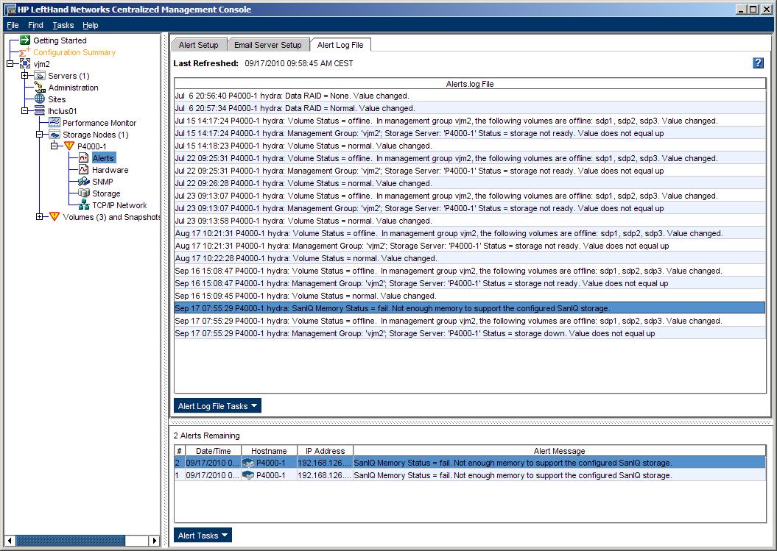Image resolution: width=777 pixels, height=551 pixels.
Task: Collapse the Storage Nodes (1) node
Action: click(40, 135)
